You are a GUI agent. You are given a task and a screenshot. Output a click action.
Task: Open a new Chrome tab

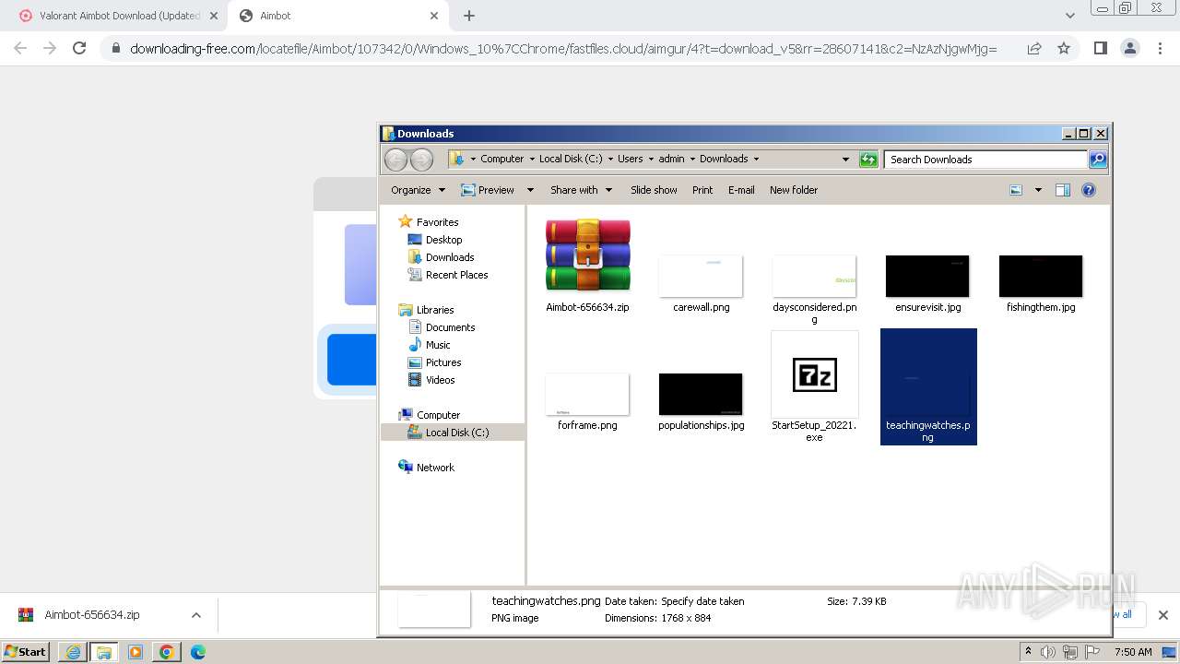click(x=469, y=16)
